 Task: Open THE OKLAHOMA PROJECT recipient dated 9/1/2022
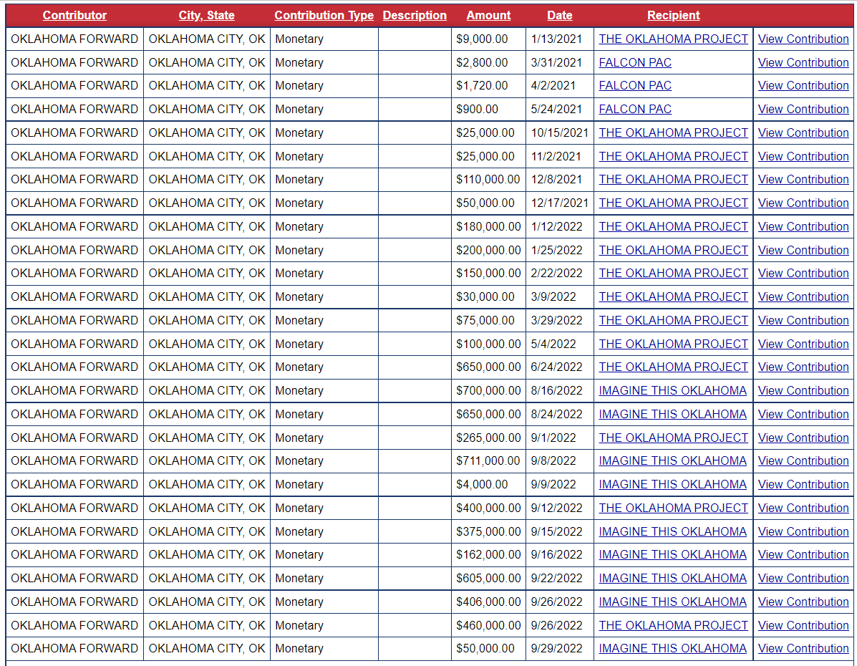coord(673,438)
